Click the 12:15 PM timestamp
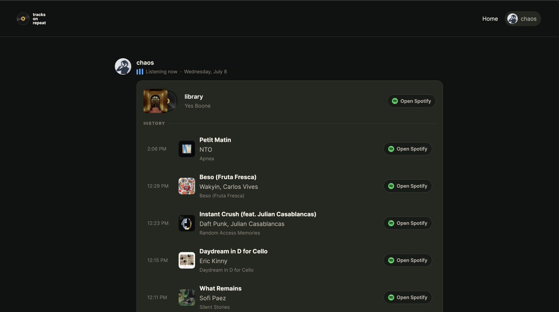This screenshot has height=312, width=559. (157, 260)
